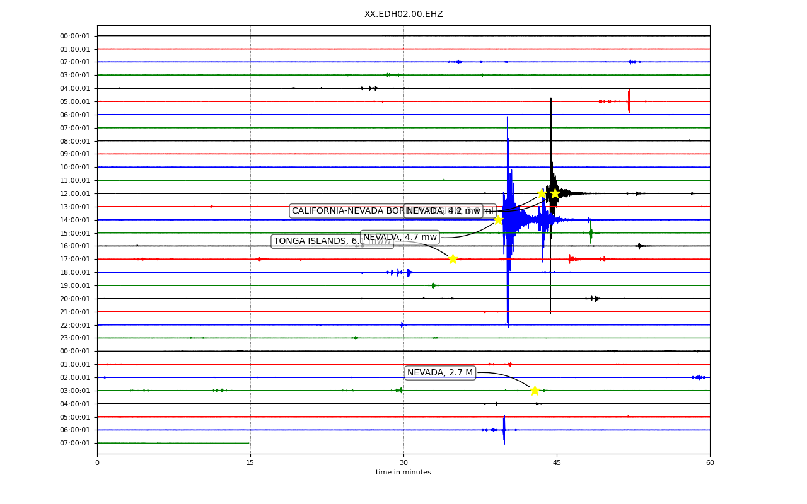This screenshot has width=807, height=504.
Task: Click the large red spike on 05:00:01 trace
Action: pos(629,101)
